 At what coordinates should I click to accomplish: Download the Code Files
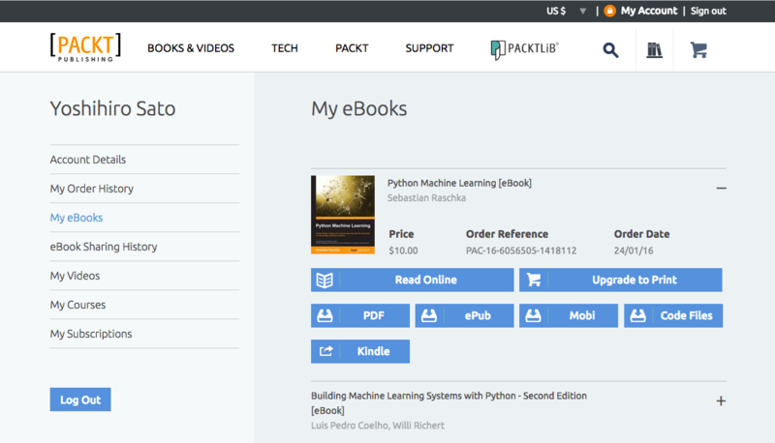[x=673, y=315]
